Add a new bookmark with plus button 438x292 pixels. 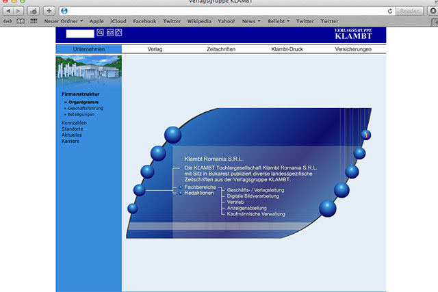49,11
